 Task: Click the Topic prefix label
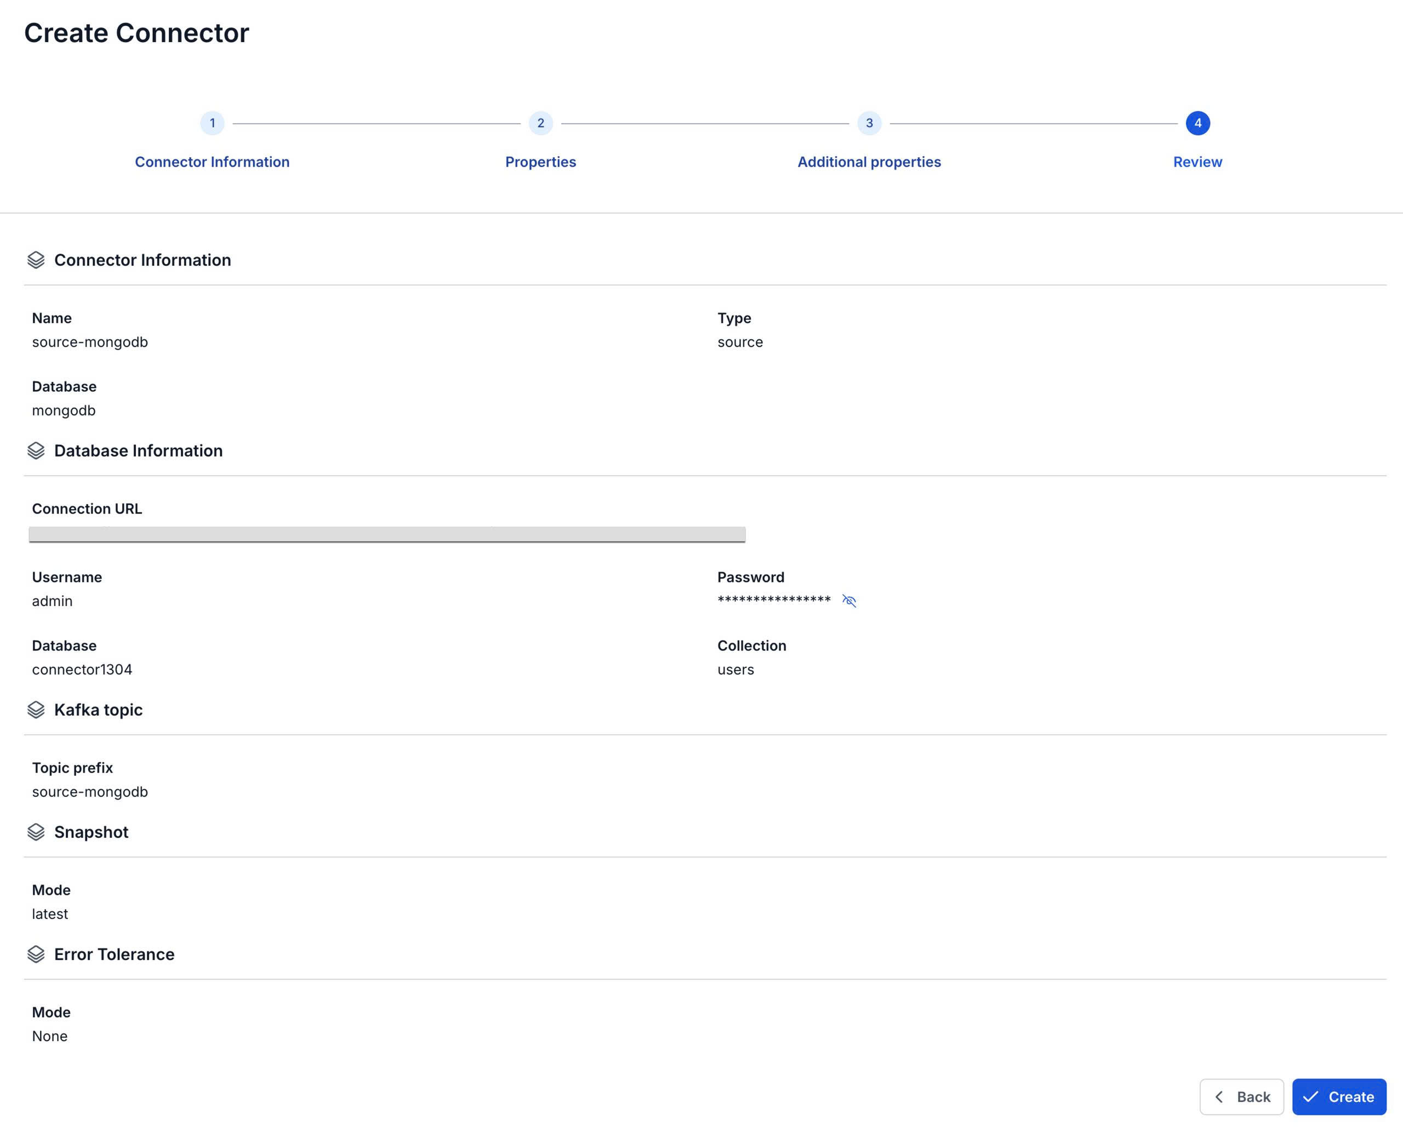tap(72, 768)
